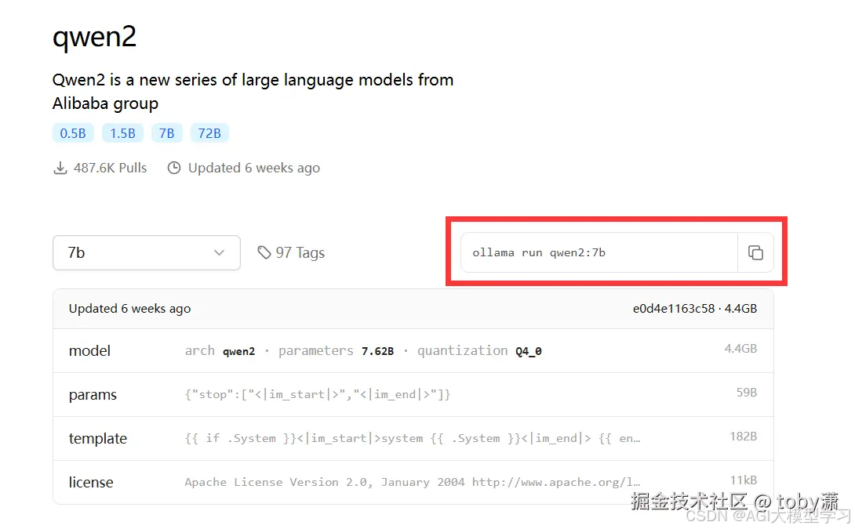
Task: Select the 7B size tag
Action: click(x=167, y=133)
